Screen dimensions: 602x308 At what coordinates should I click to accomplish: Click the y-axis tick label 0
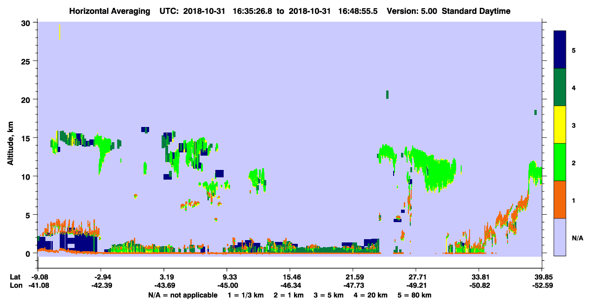(x=28, y=253)
